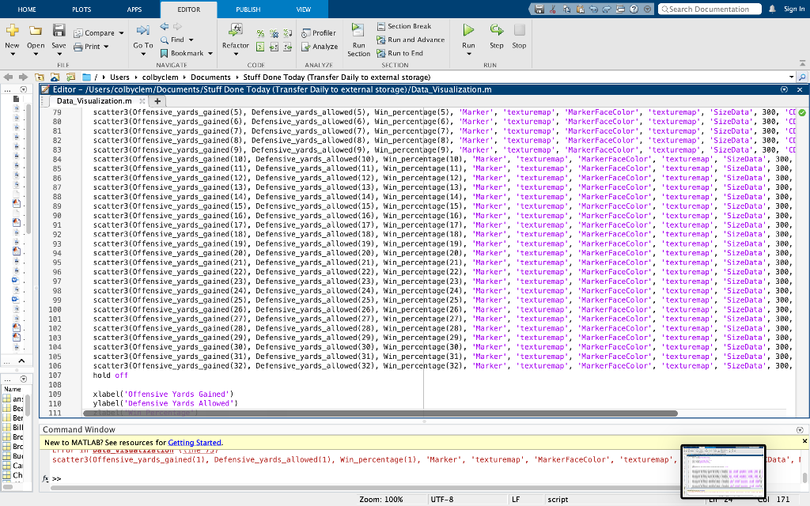Open the Find dropdown arrow
Image resolution: width=810 pixels, height=506 pixels.
point(191,40)
